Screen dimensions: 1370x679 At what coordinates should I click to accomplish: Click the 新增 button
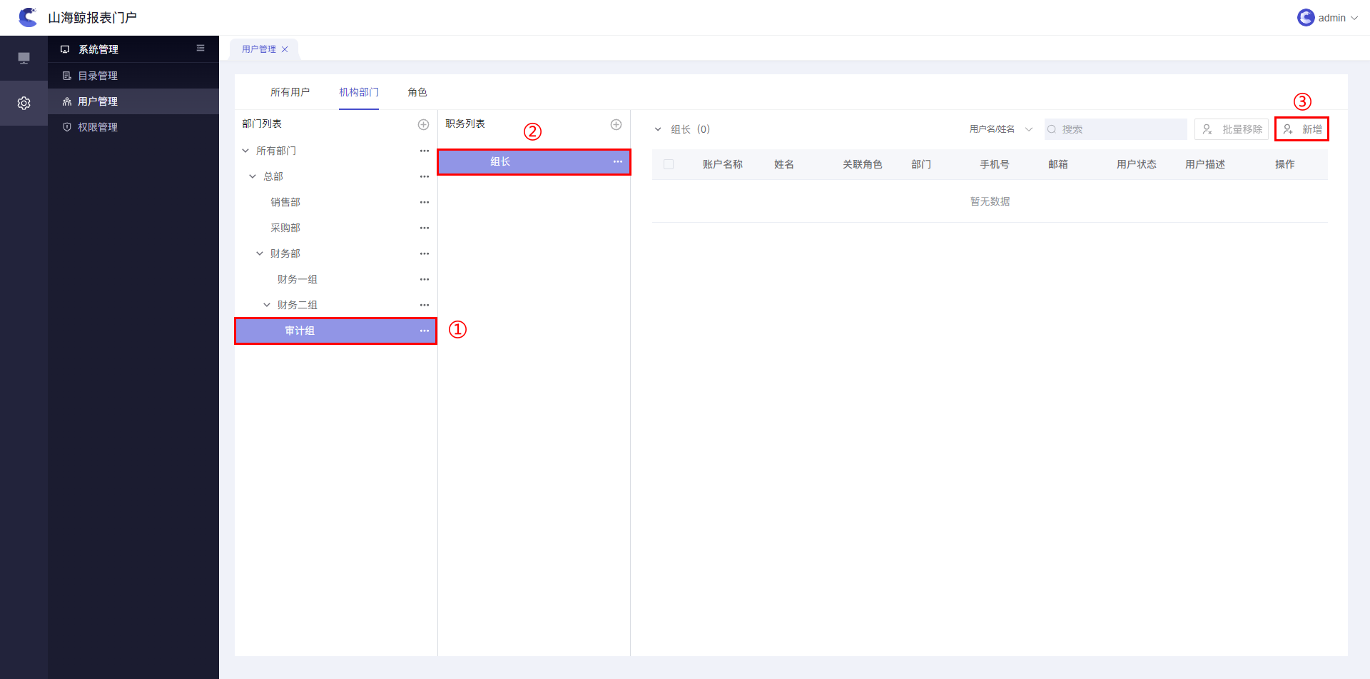(x=1301, y=129)
